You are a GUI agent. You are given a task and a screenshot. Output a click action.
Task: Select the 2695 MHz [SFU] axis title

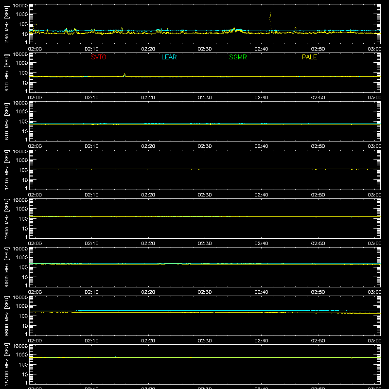[6, 218]
